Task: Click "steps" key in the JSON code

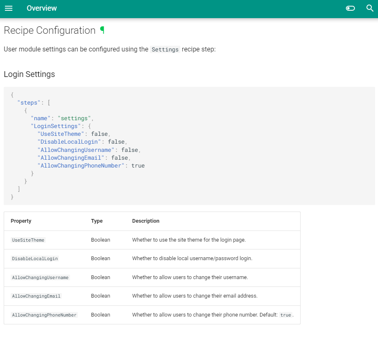Action: pos(29,102)
